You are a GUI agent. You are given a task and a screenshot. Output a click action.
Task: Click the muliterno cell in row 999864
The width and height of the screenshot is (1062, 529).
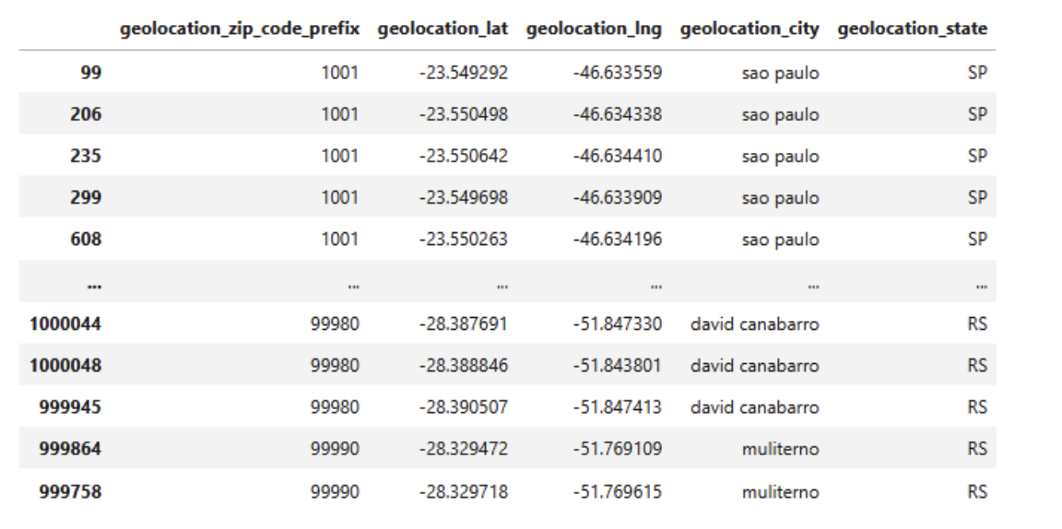pos(780,450)
